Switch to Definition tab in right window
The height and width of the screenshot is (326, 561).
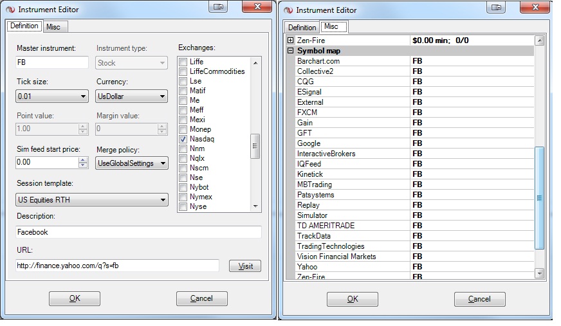click(x=302, y=28)
